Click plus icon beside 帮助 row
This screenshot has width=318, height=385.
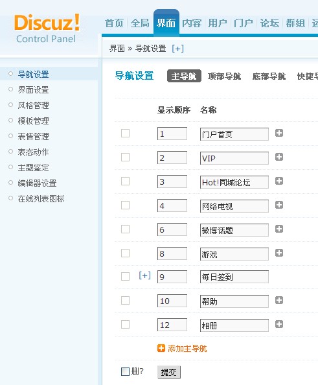click(279, 300)
